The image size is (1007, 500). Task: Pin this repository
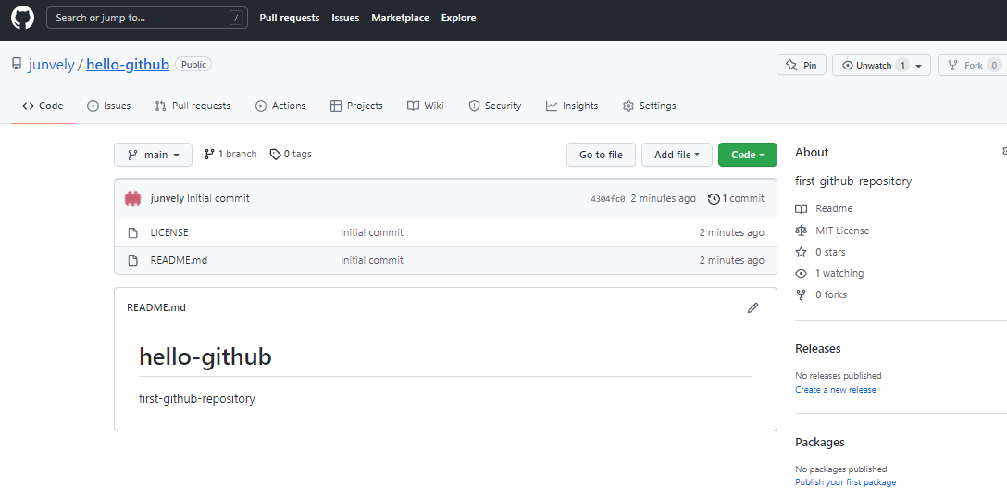(x=801, y=65)
